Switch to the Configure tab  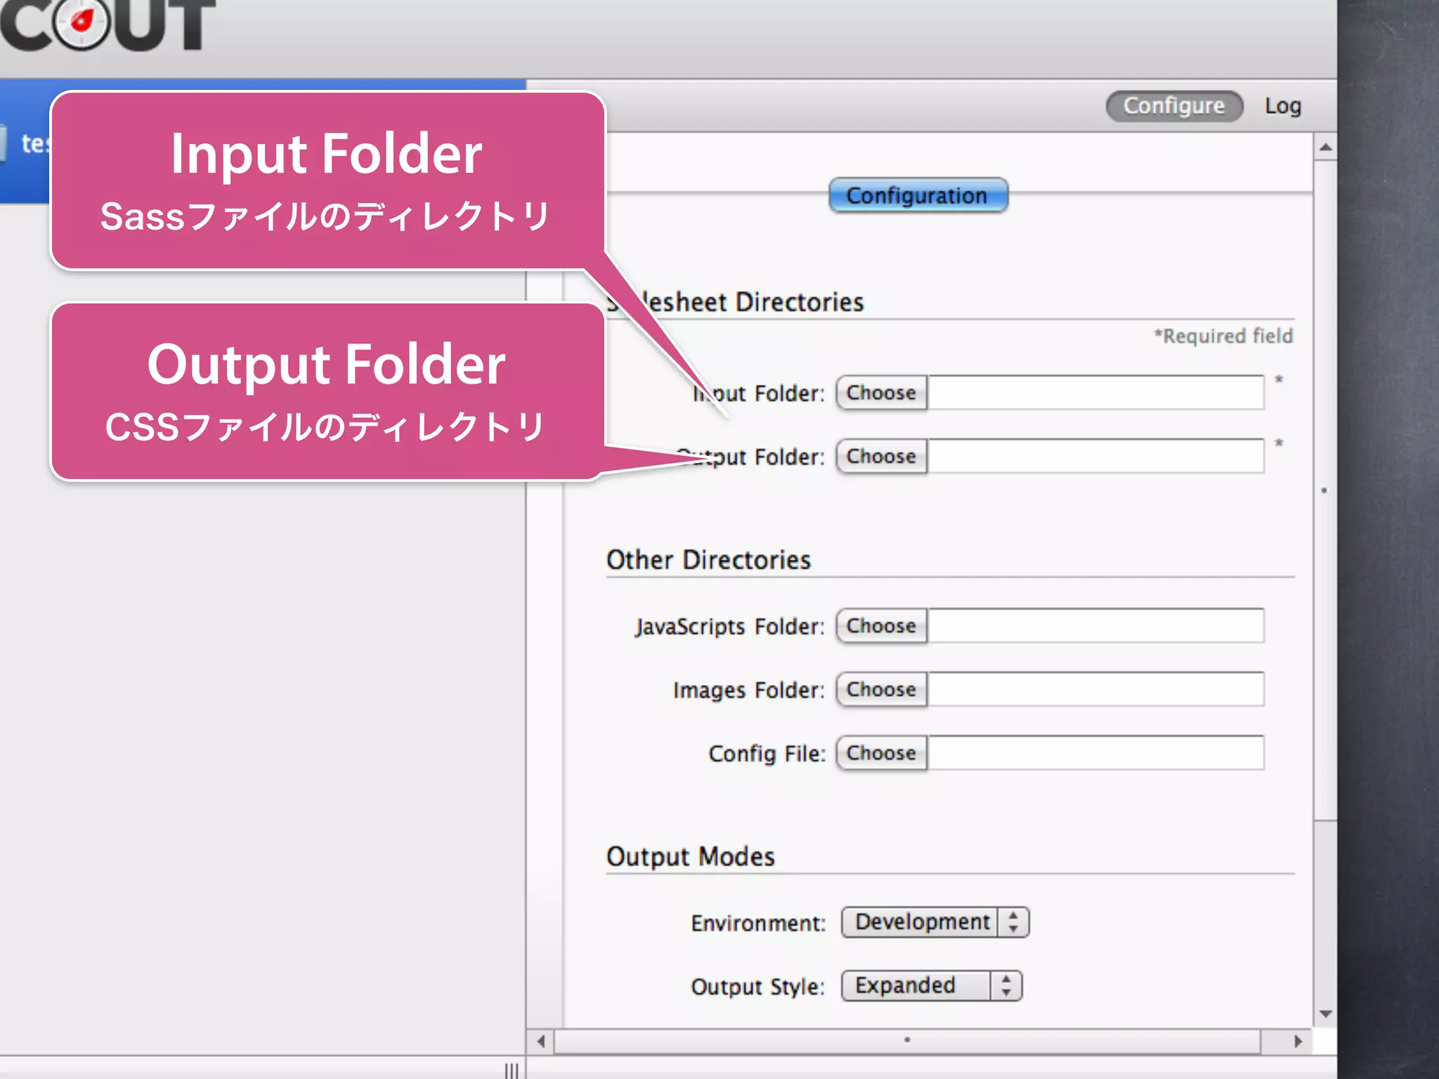point(1174,106)
